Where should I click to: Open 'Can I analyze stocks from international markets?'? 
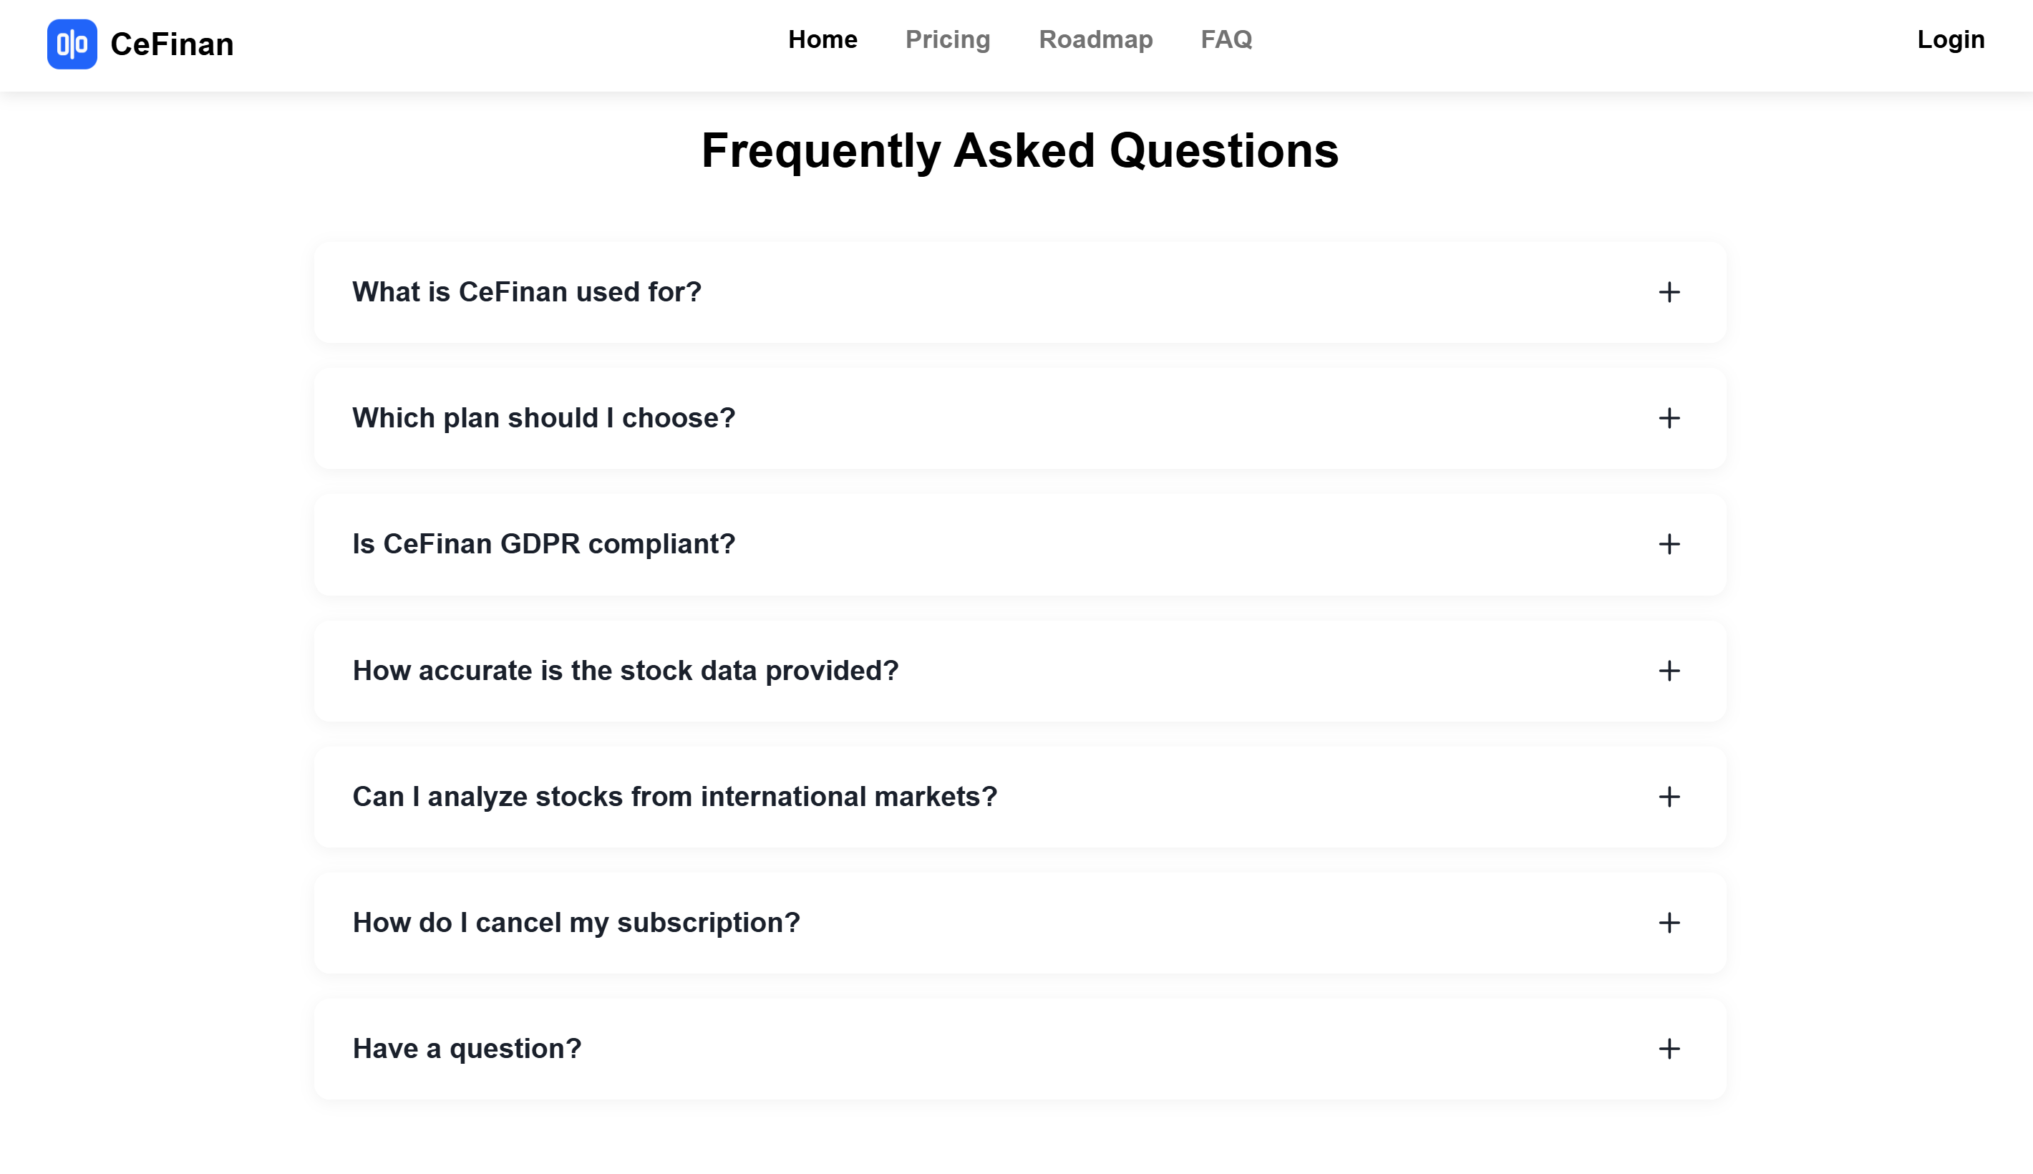1020,797
